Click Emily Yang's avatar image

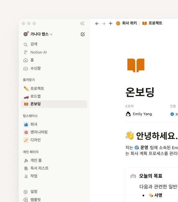coord(128,114)
